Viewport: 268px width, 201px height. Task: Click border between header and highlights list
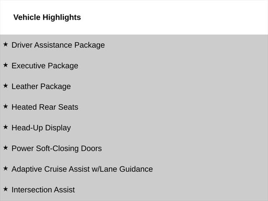pyautogui.click(x=134, y=34)
